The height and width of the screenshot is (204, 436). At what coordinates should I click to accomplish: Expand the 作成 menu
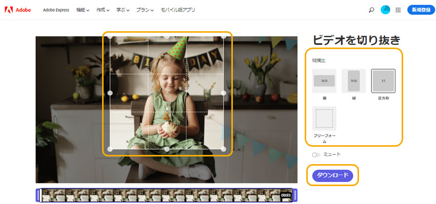pos(103,10)
